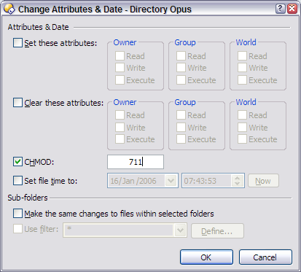Check Group Read under Set attributes
The height and width of the screenshot is (272, 301).
click(181, 55)
